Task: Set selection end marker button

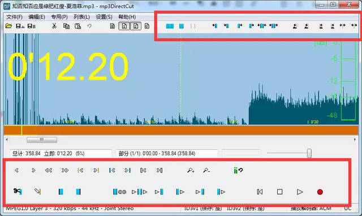Action: click(78, 192)
